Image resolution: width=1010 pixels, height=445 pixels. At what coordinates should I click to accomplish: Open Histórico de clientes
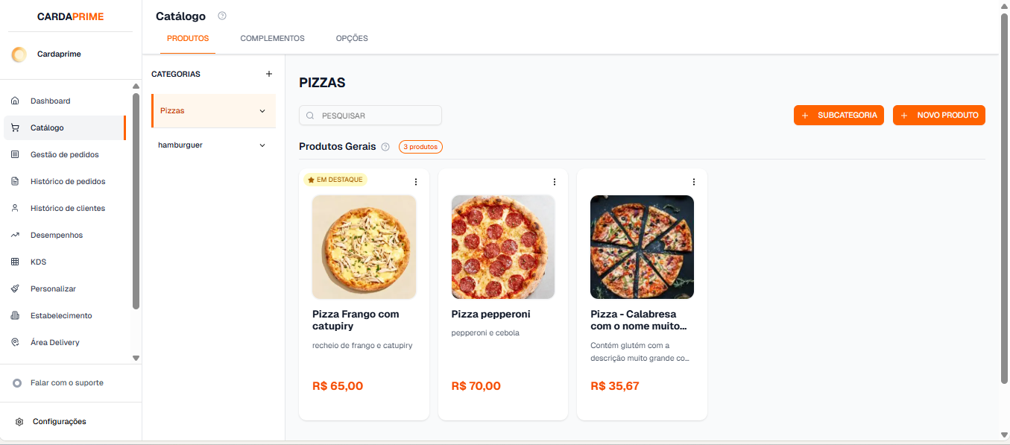67,208
